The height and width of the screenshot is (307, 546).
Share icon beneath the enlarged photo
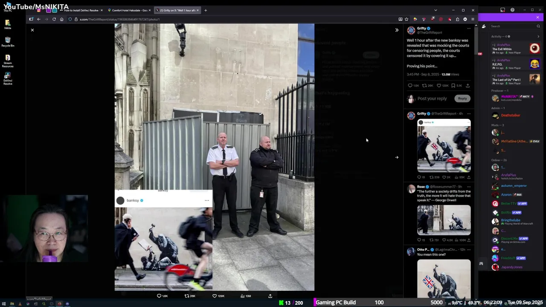(270, 296)
